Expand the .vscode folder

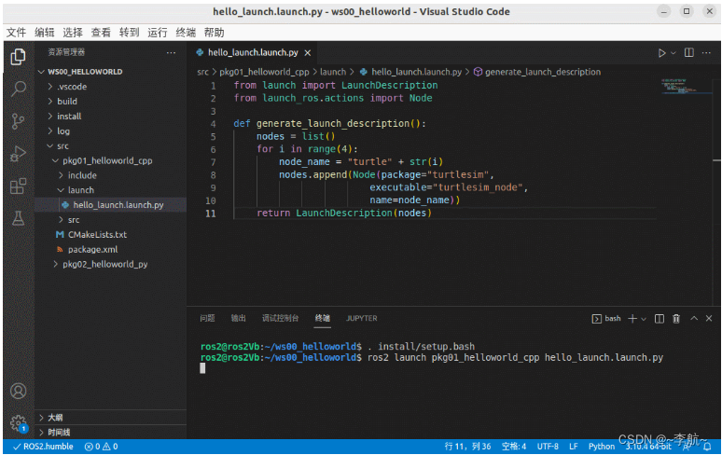[x=110, y=87]
